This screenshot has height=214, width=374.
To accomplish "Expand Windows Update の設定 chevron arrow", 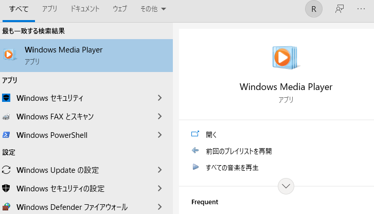I will coord(160,170).
